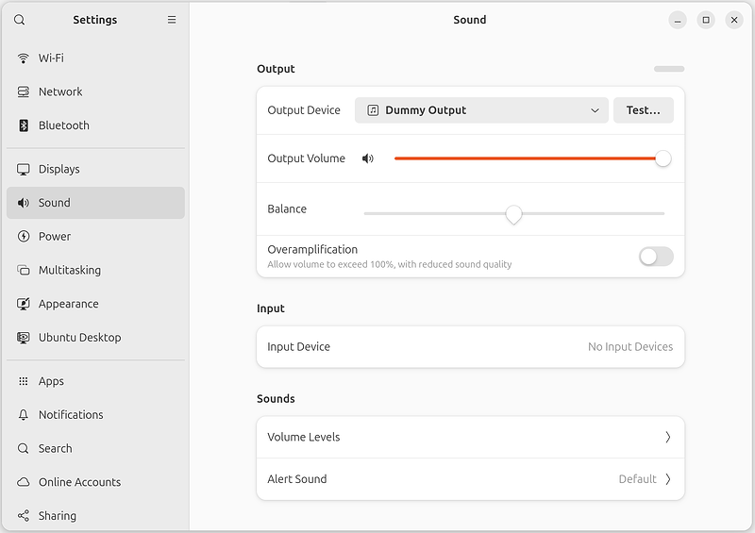Select Ubuntu Desktop in the sidebar
This screenshot has width=755, height=533.
tap(79, 338)
